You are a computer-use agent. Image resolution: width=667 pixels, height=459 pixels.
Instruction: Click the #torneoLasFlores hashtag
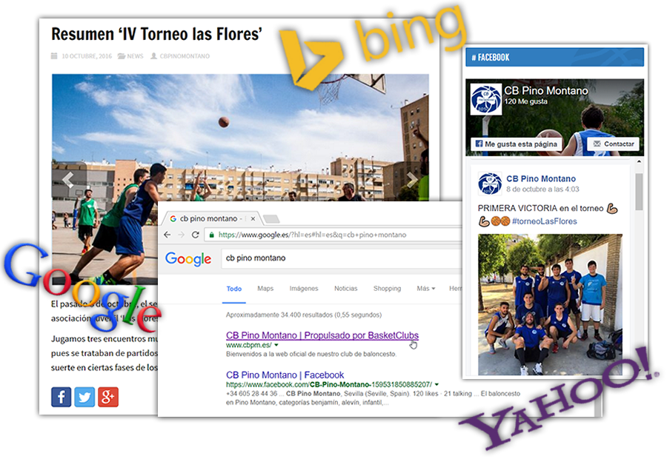[545, 221]
